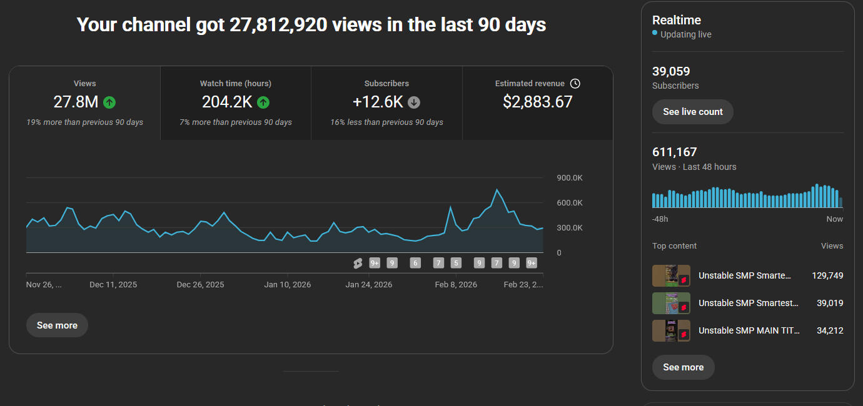This screenshot has width=863, height=406.
Task: Click the Shorts icon below the views chart
Action: [358, 263]
